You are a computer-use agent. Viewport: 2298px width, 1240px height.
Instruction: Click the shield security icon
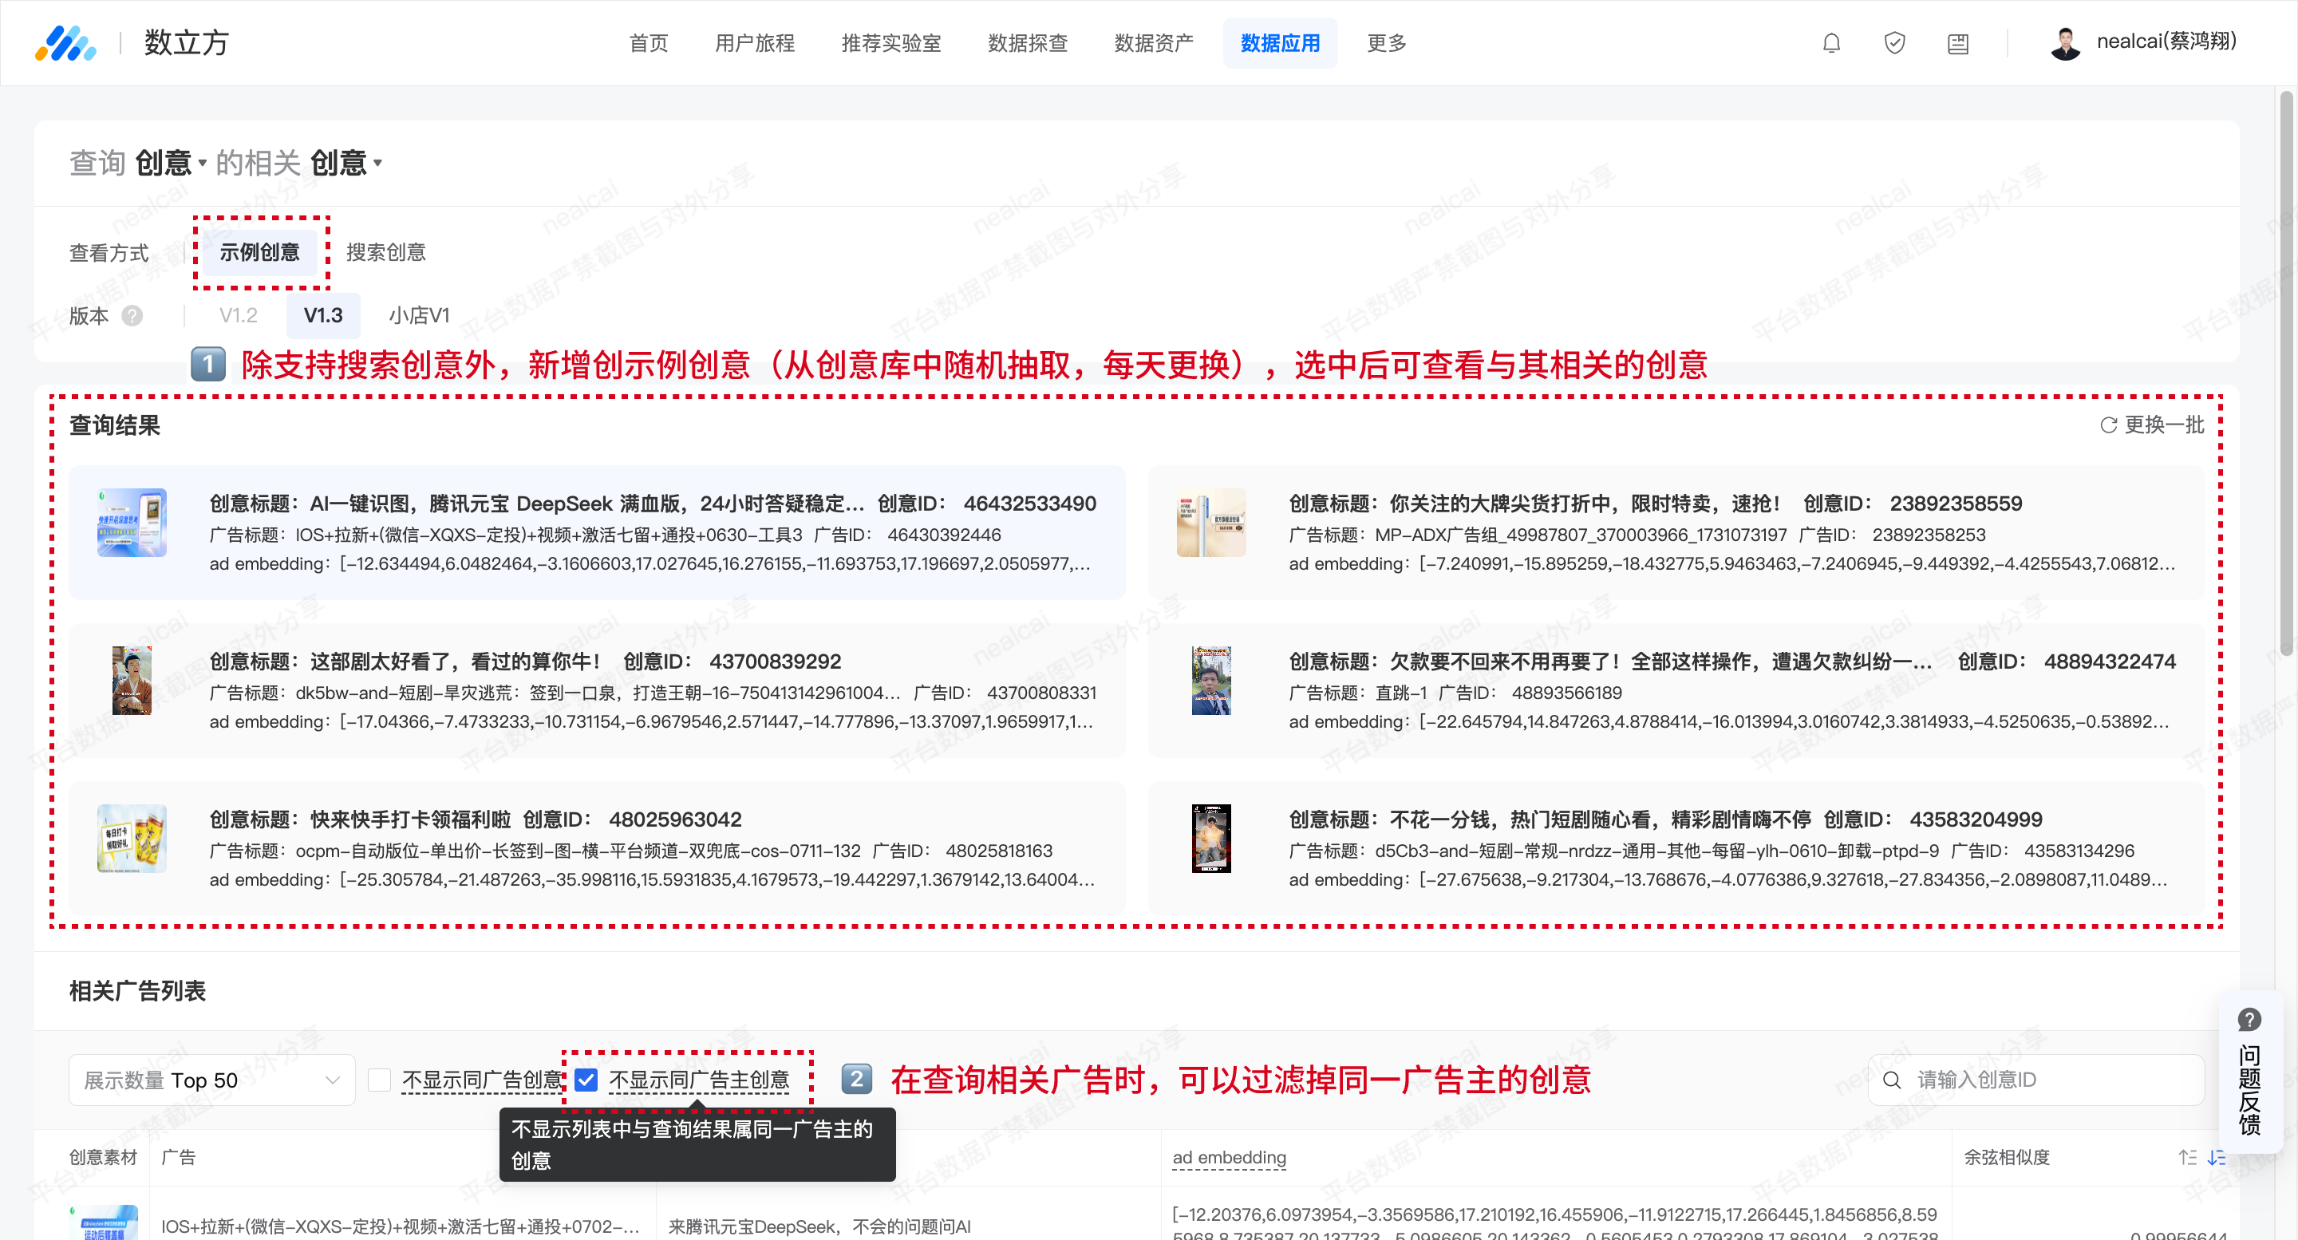pyautogui.click(x=1894, y=43)
